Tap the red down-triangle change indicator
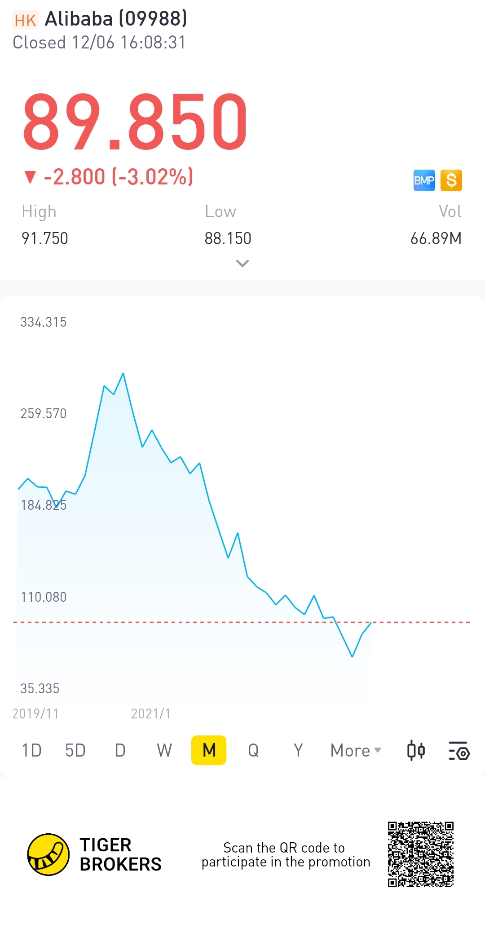485x932 pixels. coord(30,177)
